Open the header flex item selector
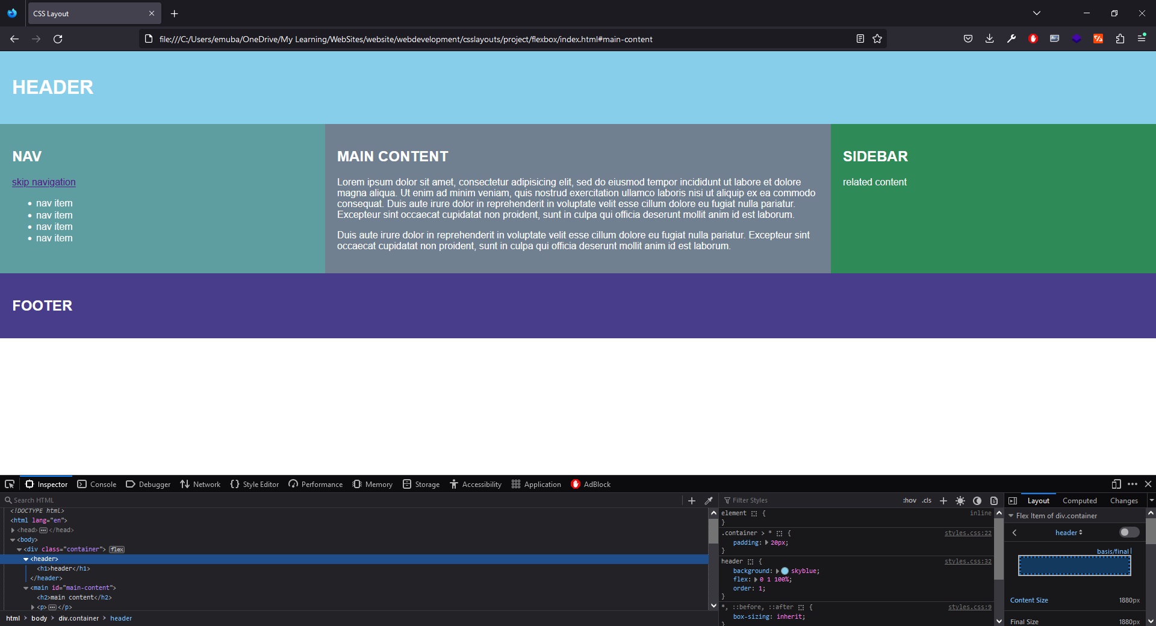1156x626 pixels. click(x=1069, y=533)
